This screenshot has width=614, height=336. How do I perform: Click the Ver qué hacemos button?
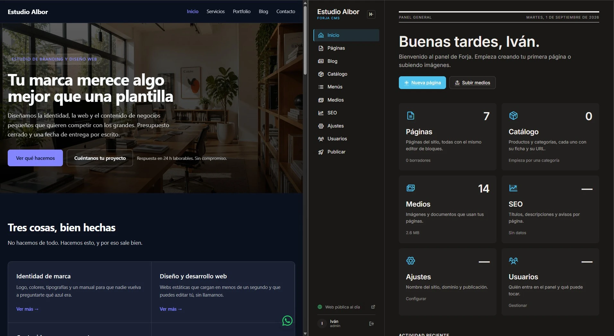click(x=35, y=158)
